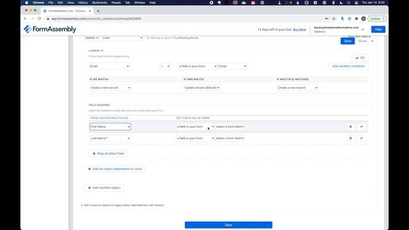Click the Buy Now link

coord(300,29)
